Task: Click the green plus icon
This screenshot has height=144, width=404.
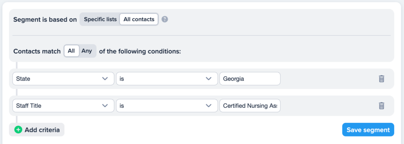Action: [x=18, y=129]
